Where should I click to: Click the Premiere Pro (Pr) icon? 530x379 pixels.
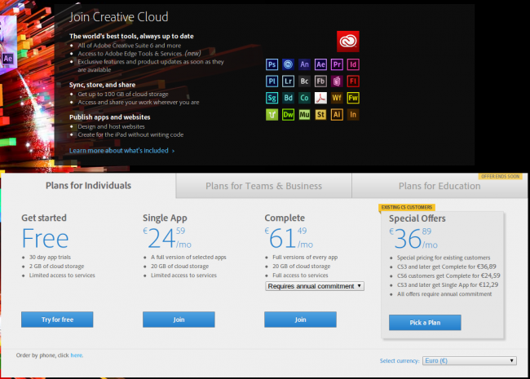coord(337,64)
